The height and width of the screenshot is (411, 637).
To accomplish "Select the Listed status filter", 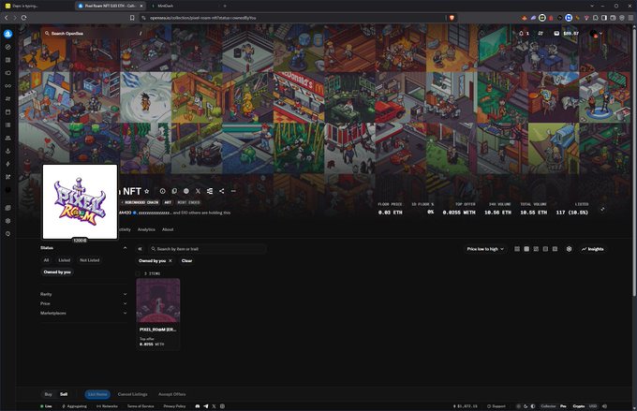I will point(65,260).
